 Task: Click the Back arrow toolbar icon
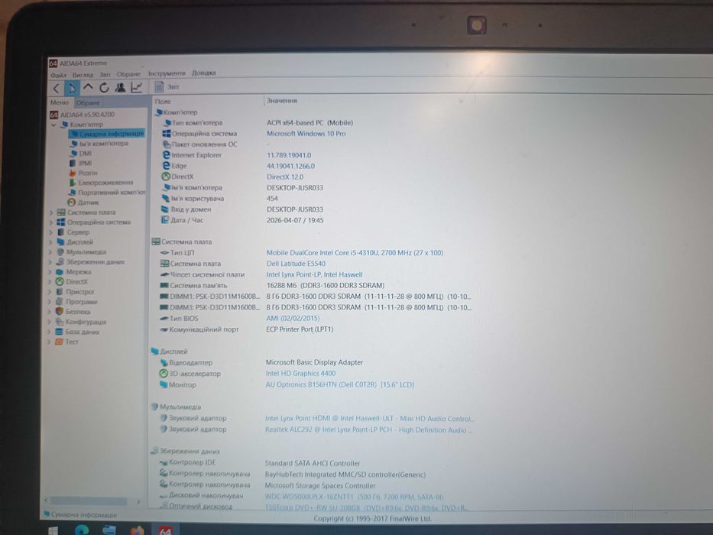[56, 88]
